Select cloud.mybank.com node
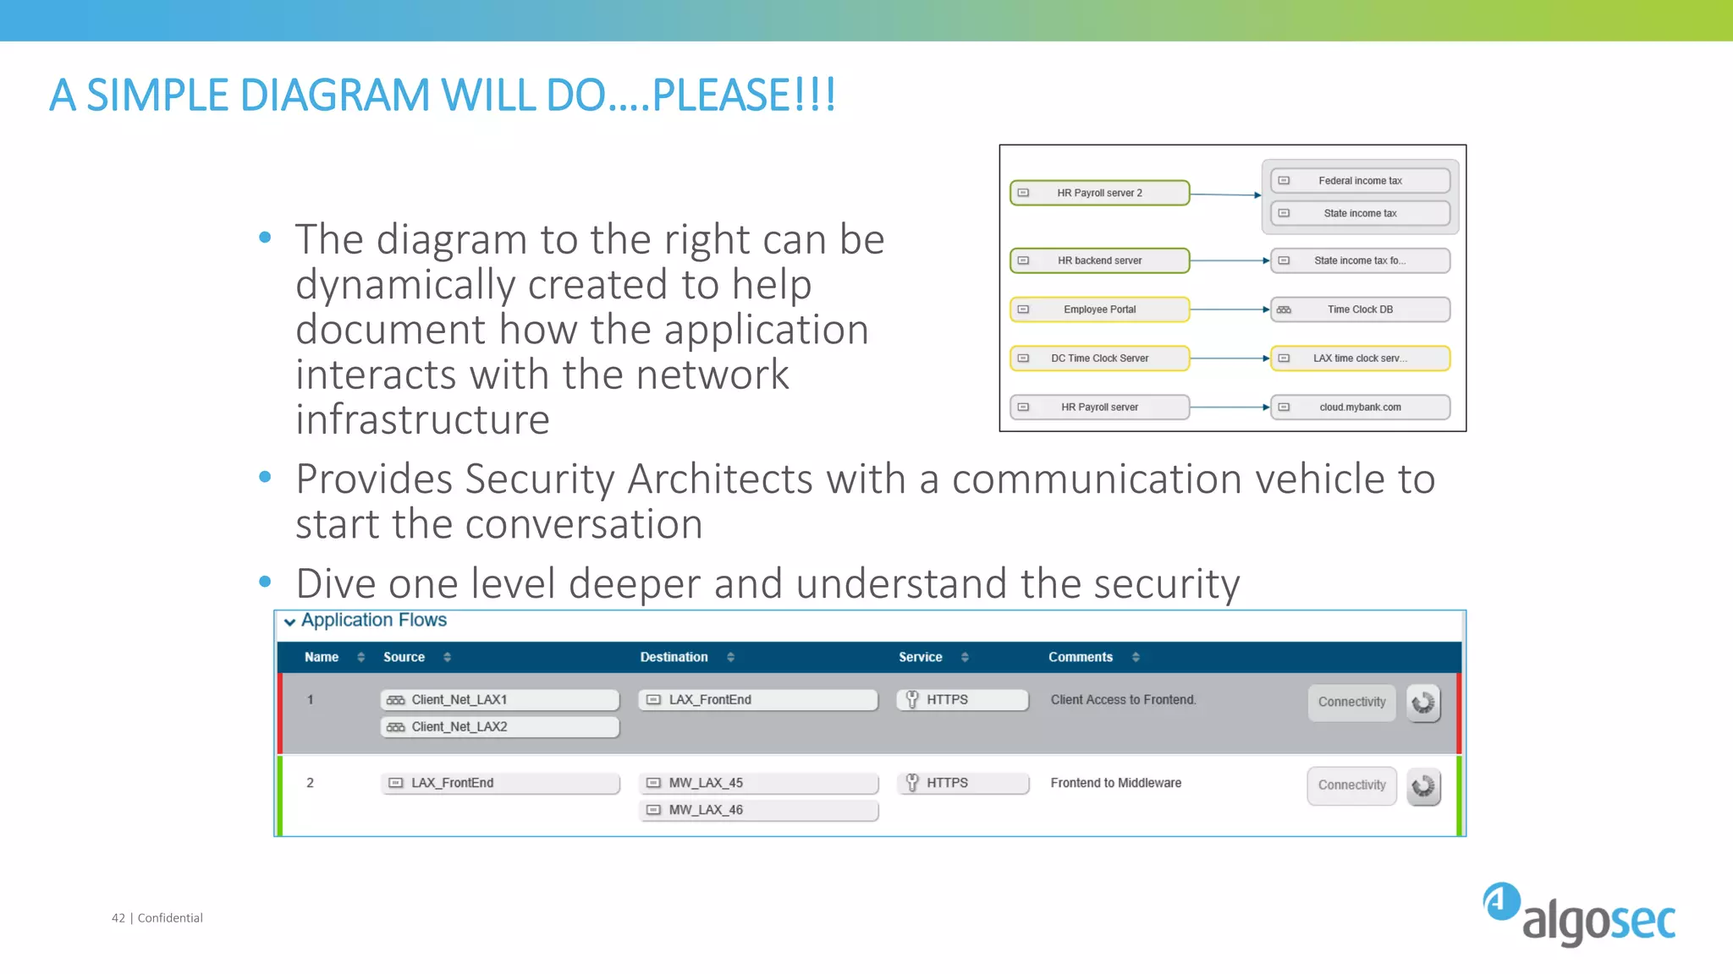1733x974 pixels. click(1361, 408)
